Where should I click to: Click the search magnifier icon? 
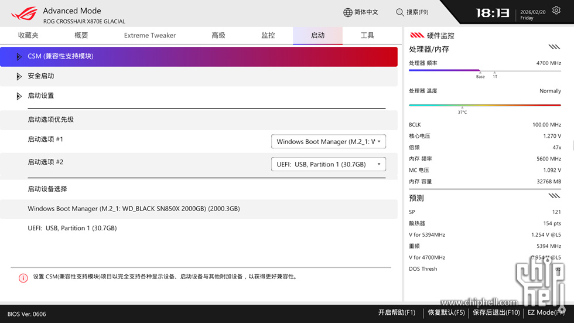click(400, 12)
